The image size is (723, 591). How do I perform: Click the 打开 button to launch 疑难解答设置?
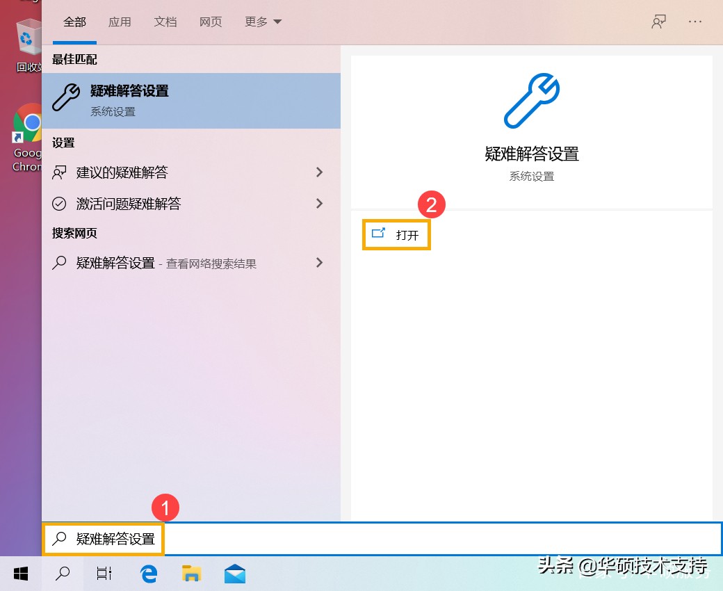(x=396, y=235)
